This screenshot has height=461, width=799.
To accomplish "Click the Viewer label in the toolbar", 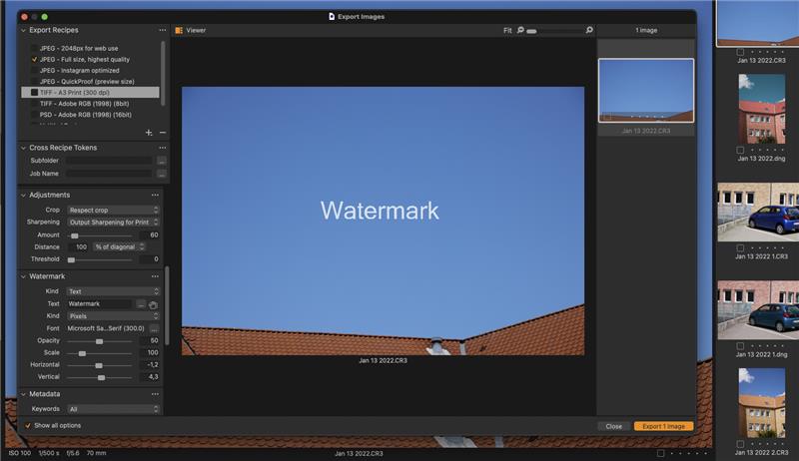I will tap(196, 31).
